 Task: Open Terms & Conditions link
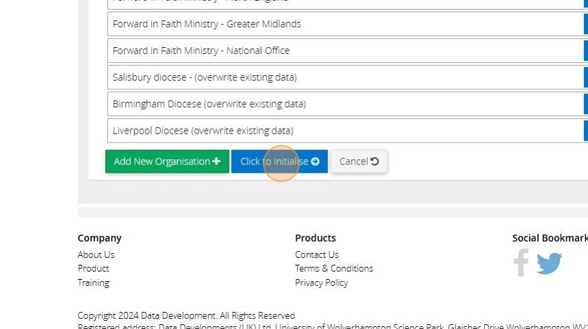point(334,268)
